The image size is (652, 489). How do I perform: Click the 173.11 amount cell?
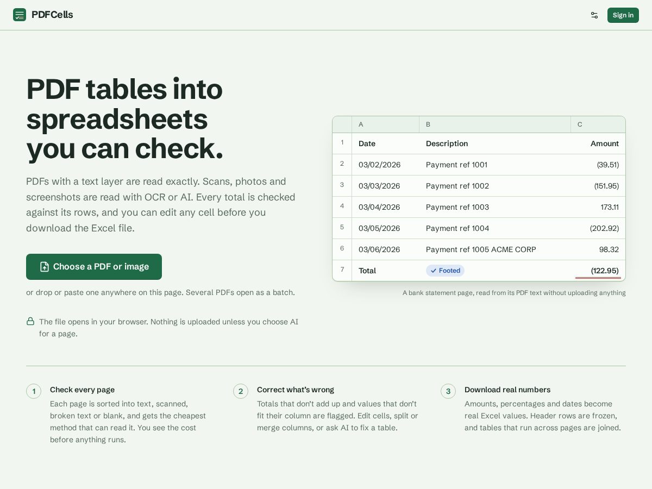[x=598, y=207]
